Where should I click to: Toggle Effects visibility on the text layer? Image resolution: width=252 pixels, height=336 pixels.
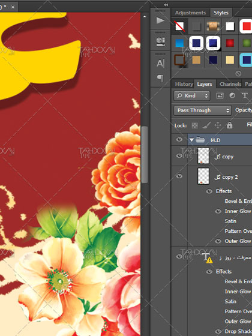[x=209, y=271]
